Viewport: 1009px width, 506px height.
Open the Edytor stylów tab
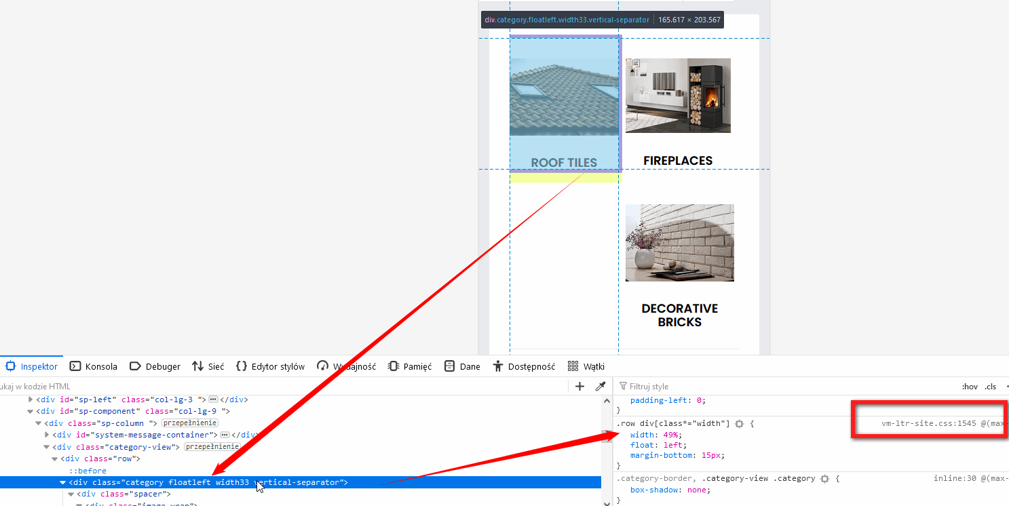[270, 366]
